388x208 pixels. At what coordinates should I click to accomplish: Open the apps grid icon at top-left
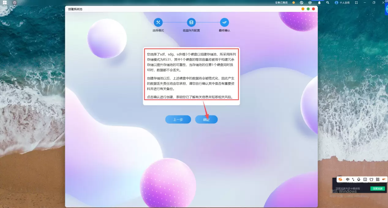point(5,2)
